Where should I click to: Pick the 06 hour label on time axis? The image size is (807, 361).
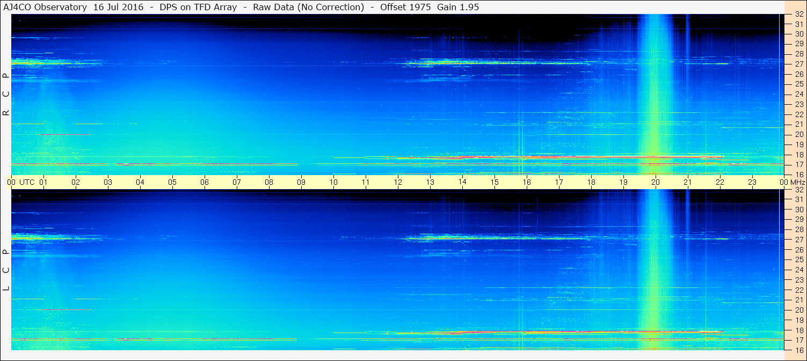205,182
